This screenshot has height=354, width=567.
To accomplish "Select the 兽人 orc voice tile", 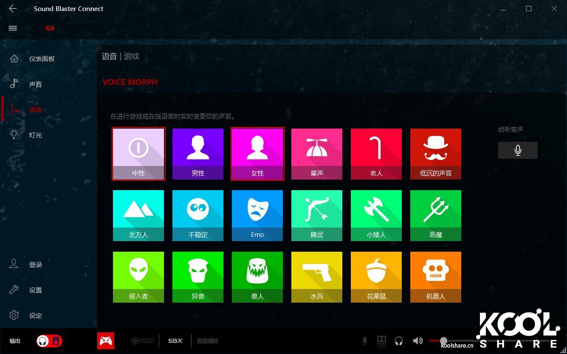I will point(257,277).
